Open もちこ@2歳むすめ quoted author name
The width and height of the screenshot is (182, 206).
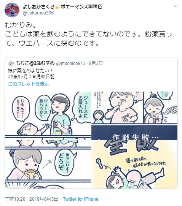coord(35,63)
